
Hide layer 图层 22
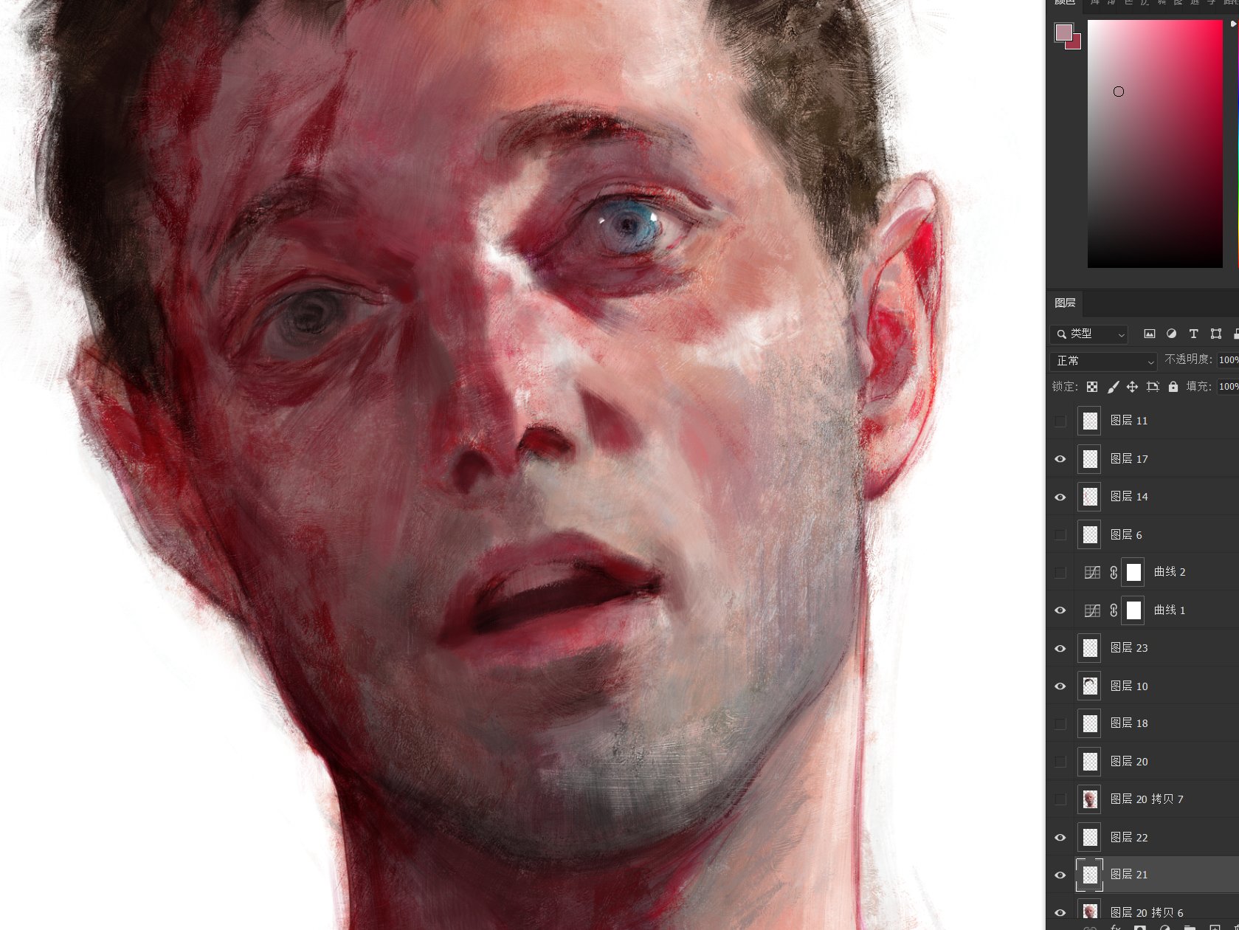[x=1060, y=838]
